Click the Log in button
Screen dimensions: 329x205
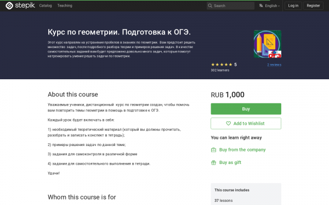[293, 5]
